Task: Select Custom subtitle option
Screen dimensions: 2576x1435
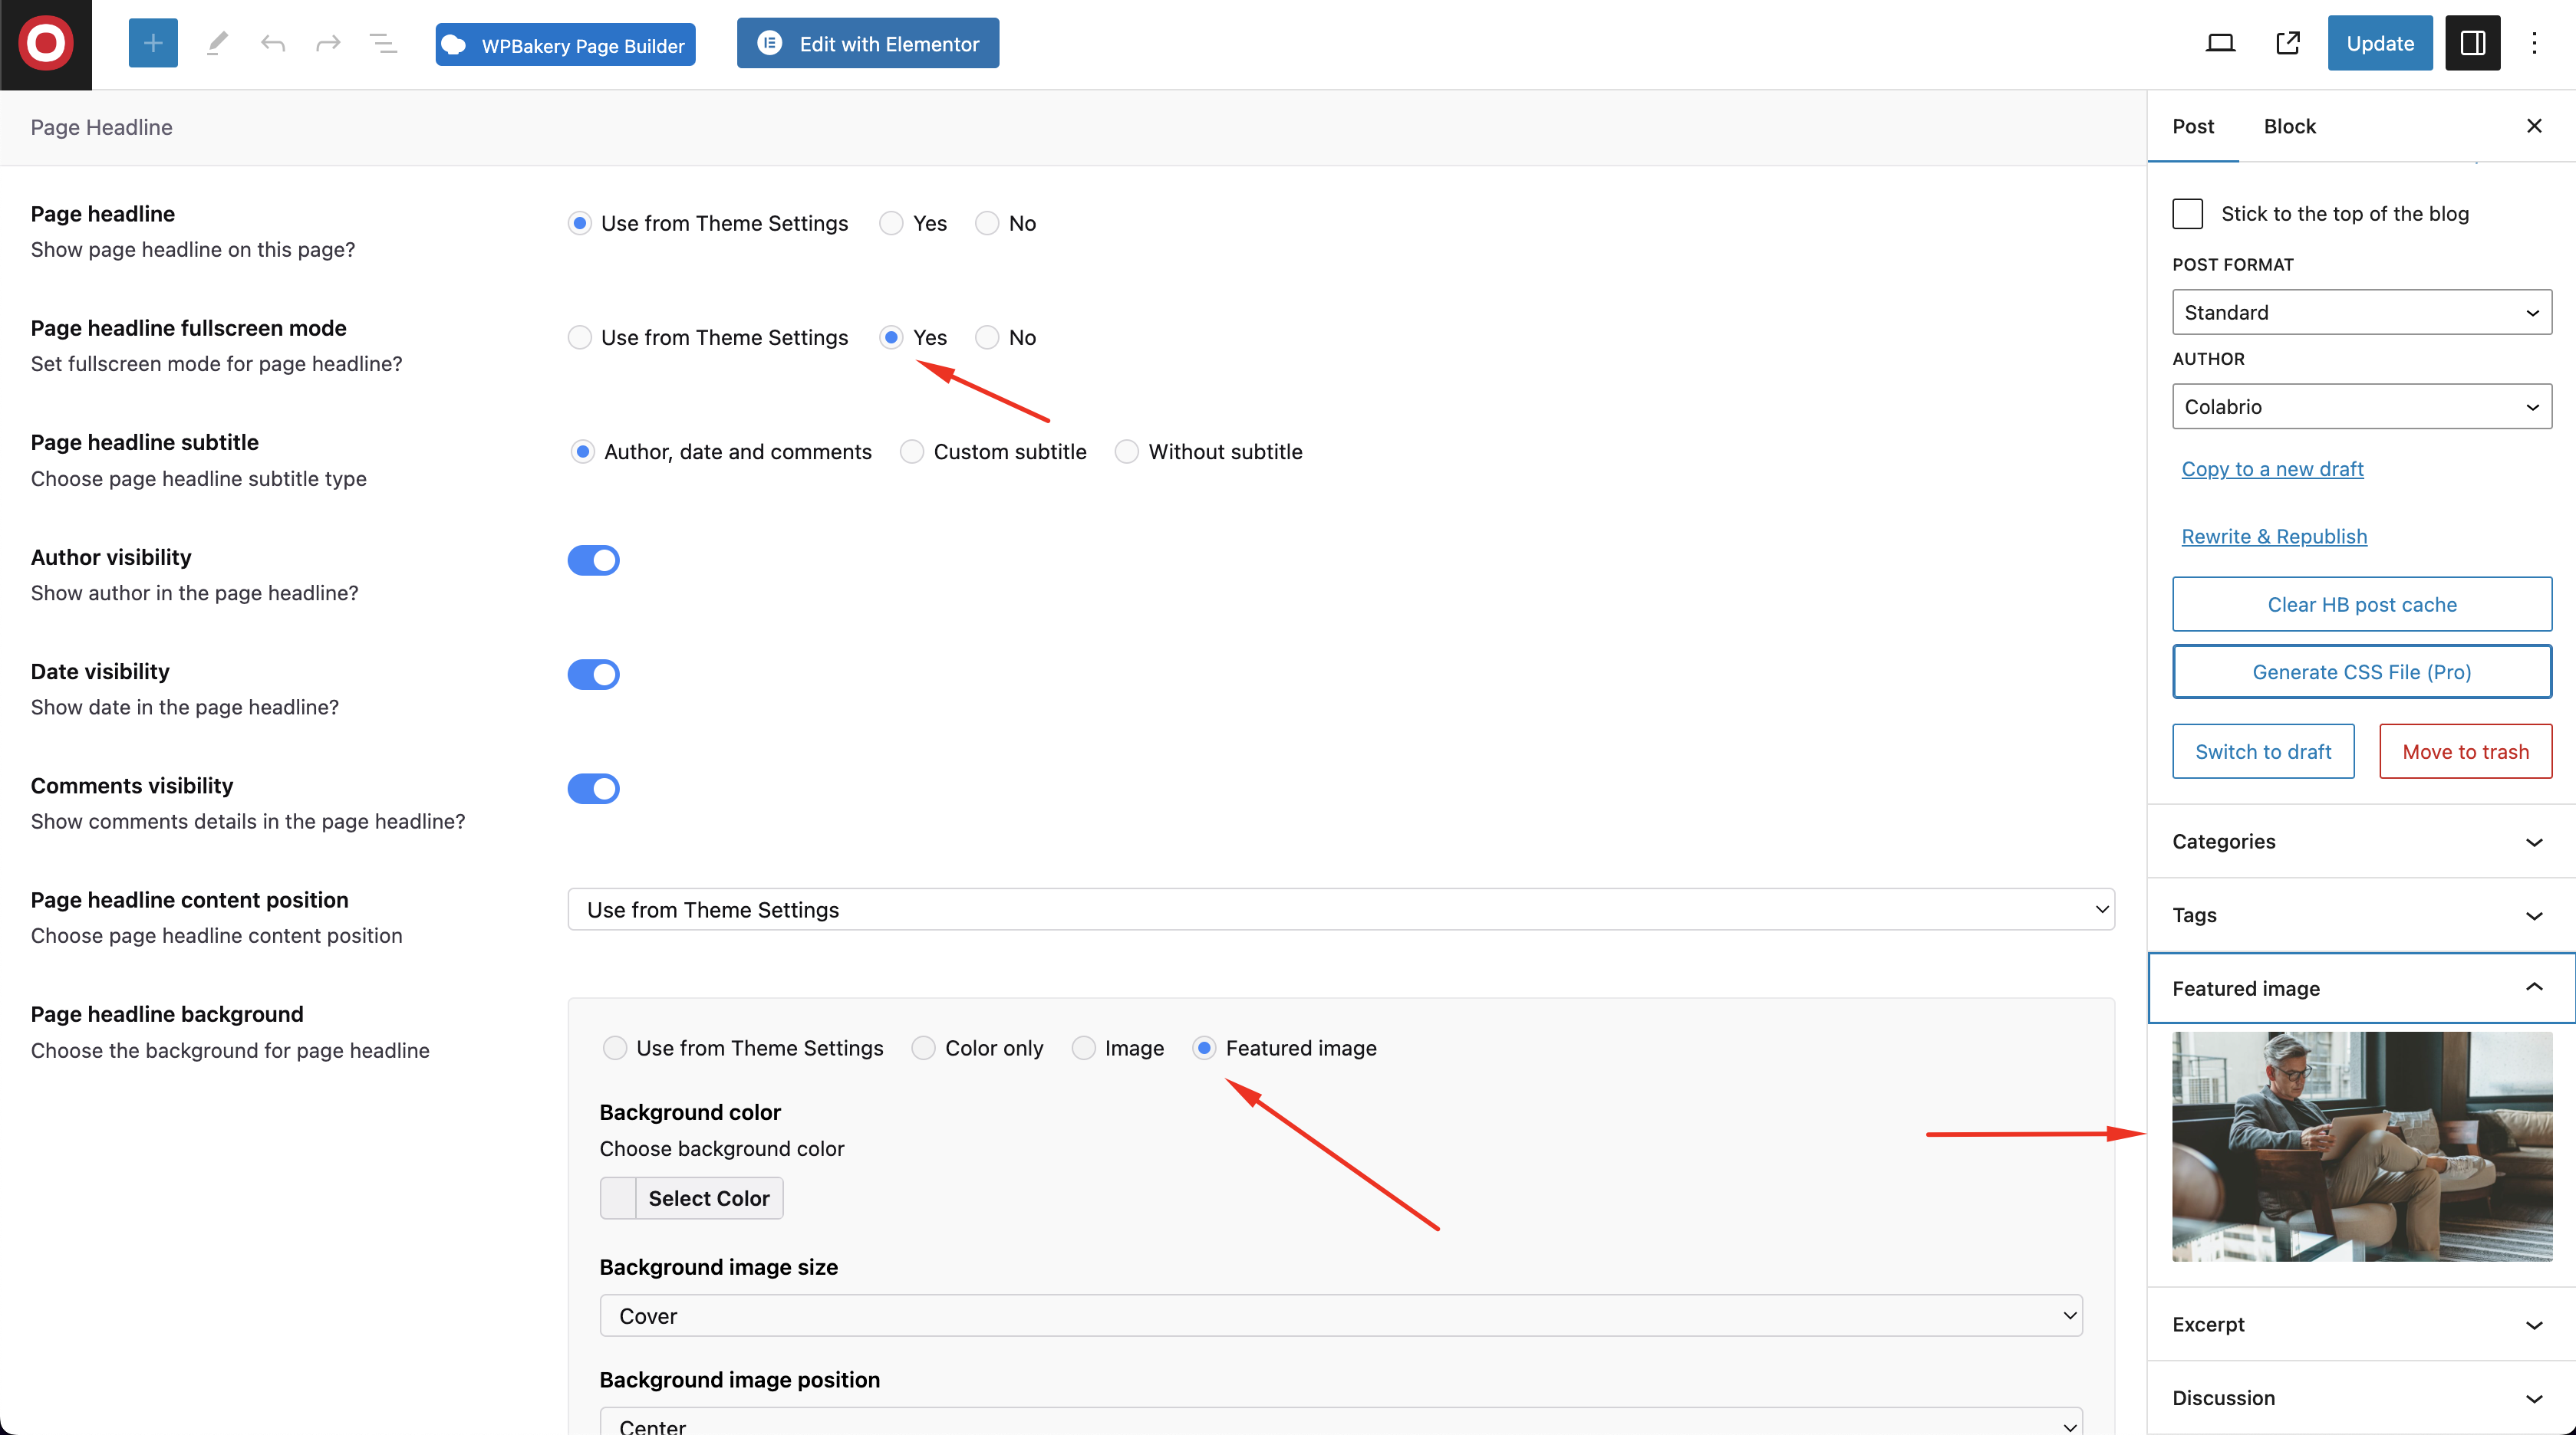Action: click(x=912, y=452)
